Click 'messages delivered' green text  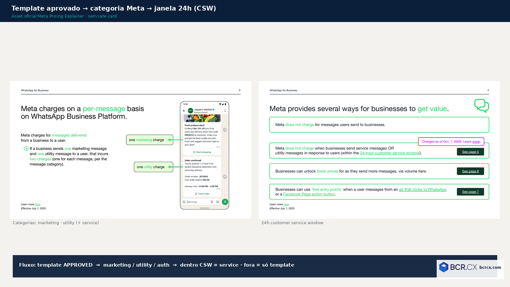[x=69, y=135]
